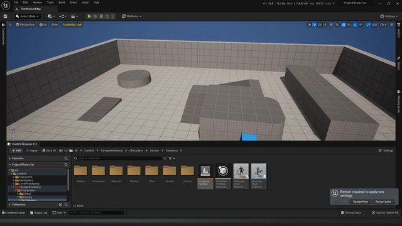Viewport: 402px width, 226px height.
Task: Select the scale gizmo tool
Action: [x=325, y=25]
